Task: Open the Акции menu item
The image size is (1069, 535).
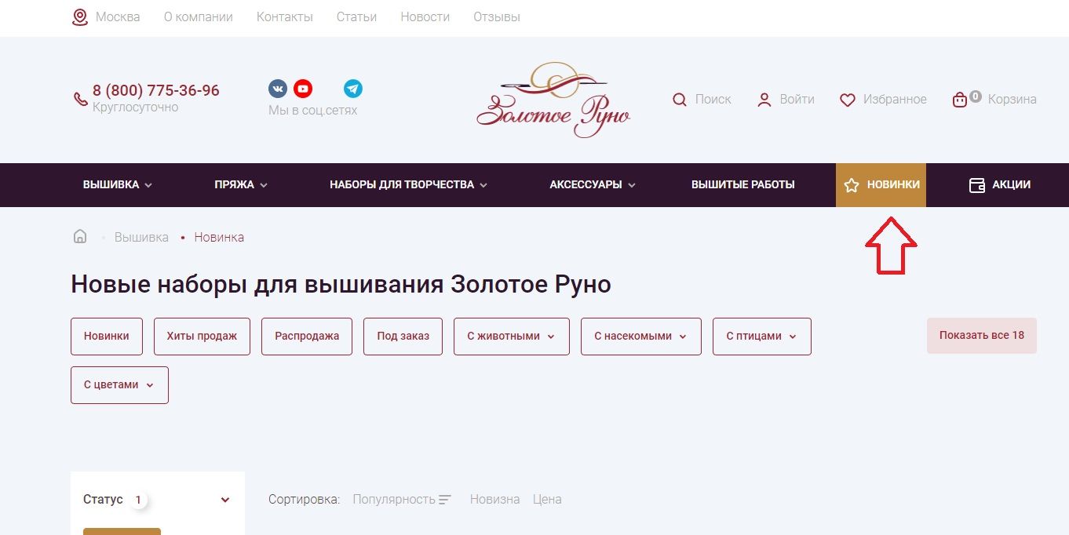Action: point(1000,185)
